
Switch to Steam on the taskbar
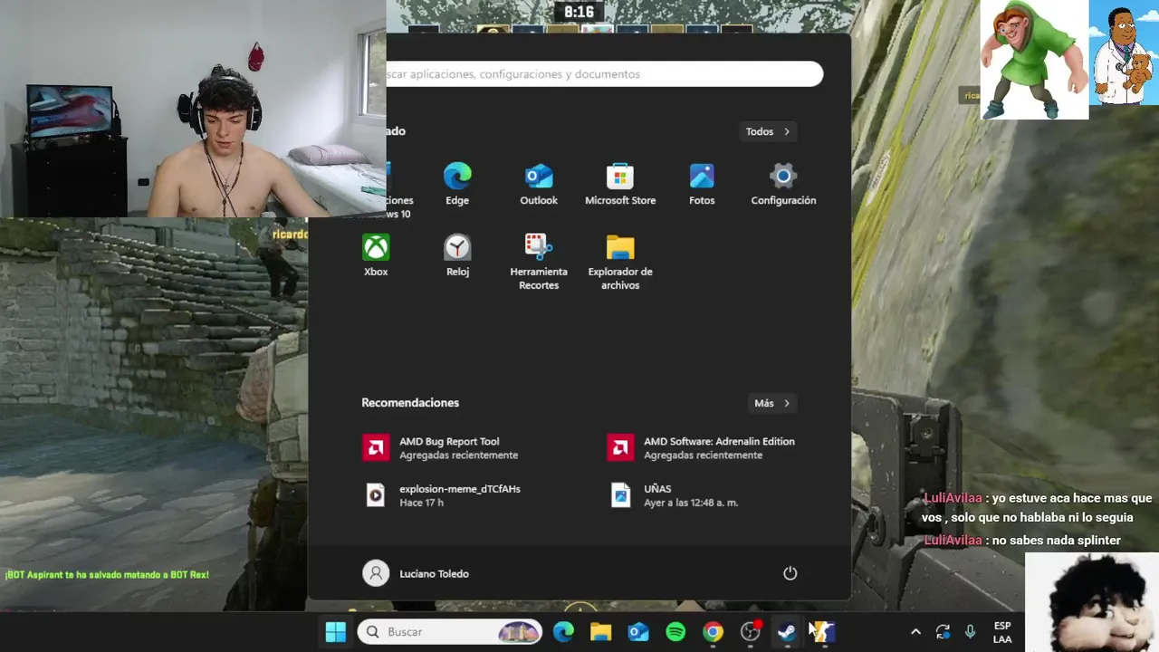pyautogui.click(x=788, y=631)
